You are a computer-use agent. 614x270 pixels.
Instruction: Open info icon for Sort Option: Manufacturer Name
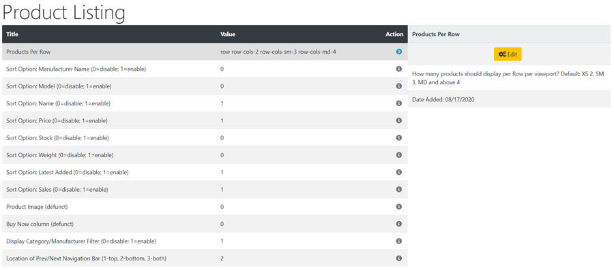(399, 69)
